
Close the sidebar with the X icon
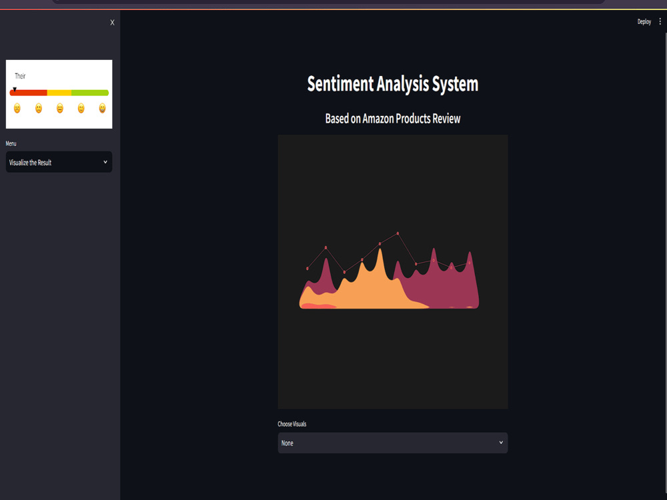[x=112, y=23]
